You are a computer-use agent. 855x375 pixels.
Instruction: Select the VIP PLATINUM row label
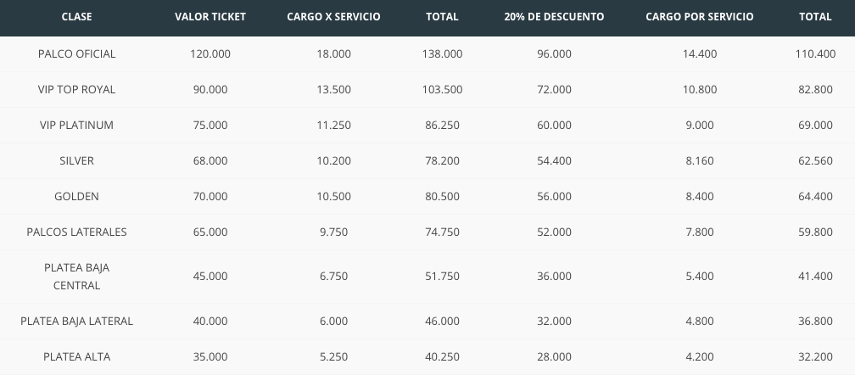77,126
